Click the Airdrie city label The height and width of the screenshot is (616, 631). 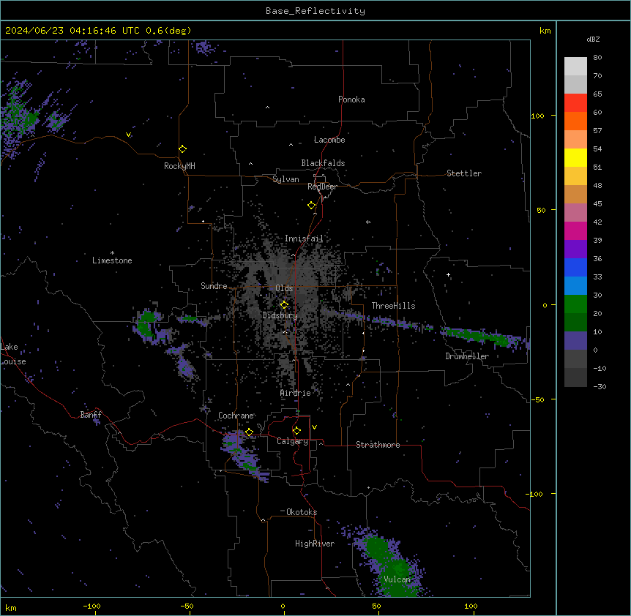[296, 393]
